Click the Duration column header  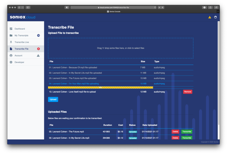[108, 125]
